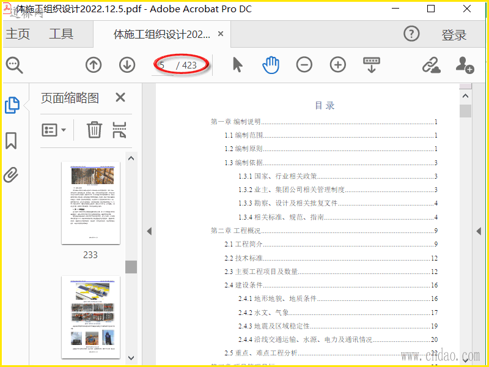Image resolution: width=489 pixels, height=367 pixels.
Task: Go to next page with down arrow
Action: click(127, 65)
